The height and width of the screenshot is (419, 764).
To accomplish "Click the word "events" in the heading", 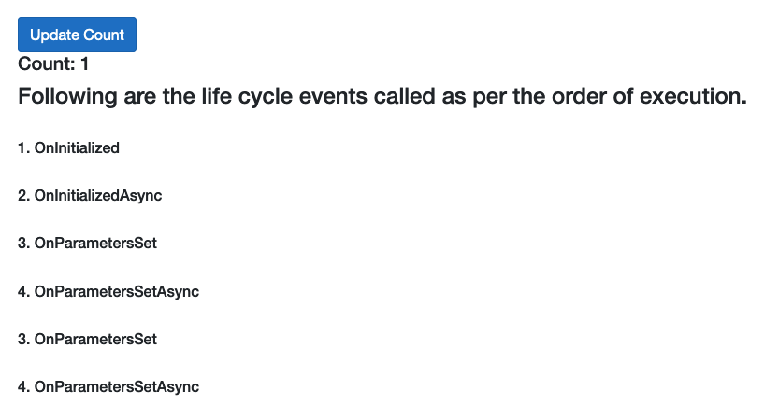I will (333, 96).
